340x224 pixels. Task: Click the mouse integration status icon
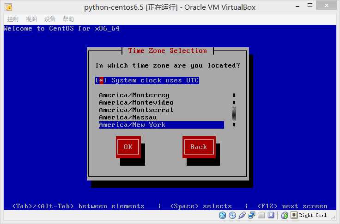coord(285,215)
